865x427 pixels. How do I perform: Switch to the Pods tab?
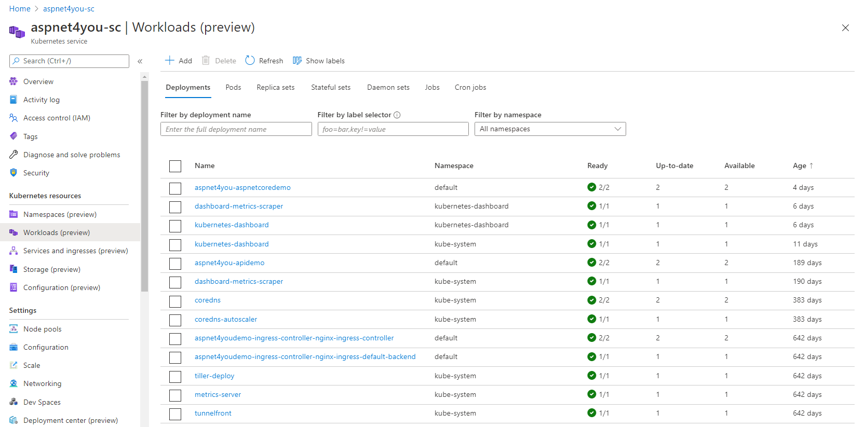click(x=233, y=87)
